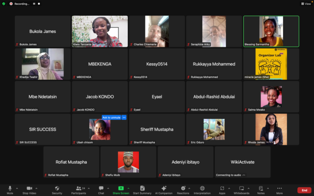The image size is (314, 196).
Task: Click the SIR SUCCESS participant tile
Action: click(43, 129)
